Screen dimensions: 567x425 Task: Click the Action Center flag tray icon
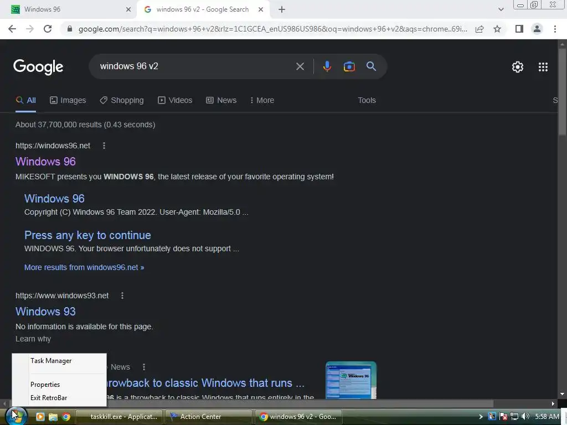[503, 417]
